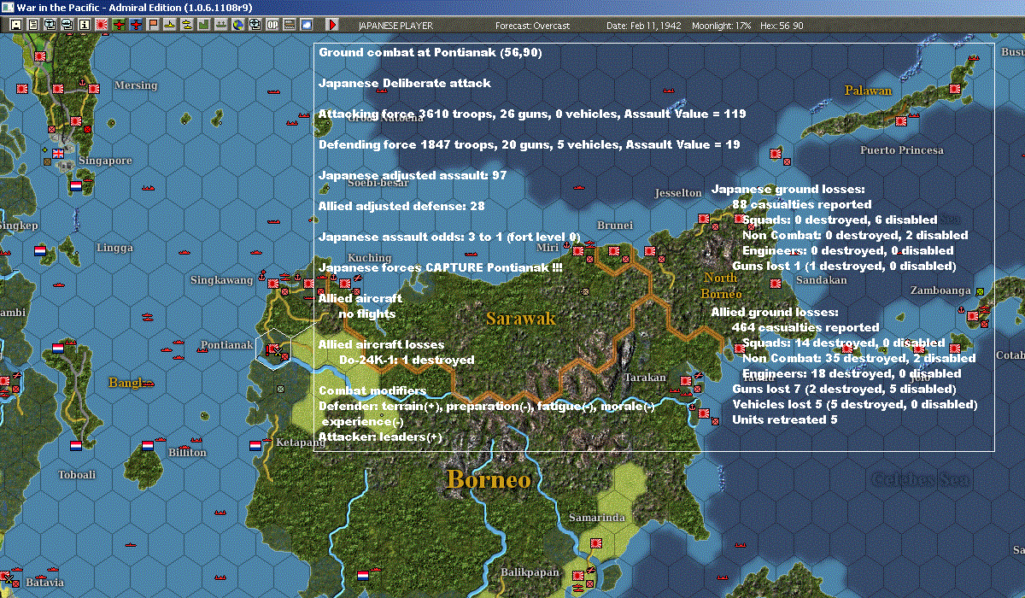Click the film strip toolbar icon
The height and width of the screenshot is (598, 1025).
pyautogui.click(x=290, y=25)
